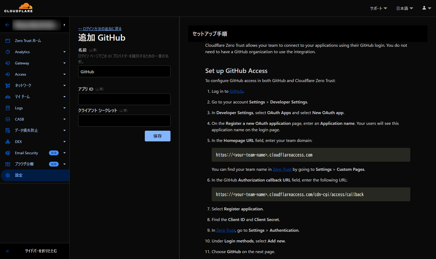Click the セットアップ手順 heading
This screenshot has width=436, height=259.
pyautogui.click(x=210, y=34)
